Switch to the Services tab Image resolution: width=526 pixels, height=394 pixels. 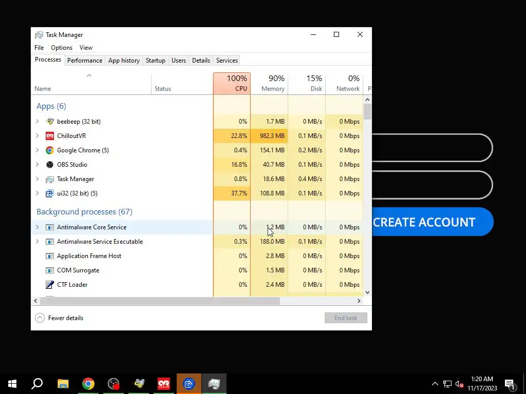tap(227, 61)
